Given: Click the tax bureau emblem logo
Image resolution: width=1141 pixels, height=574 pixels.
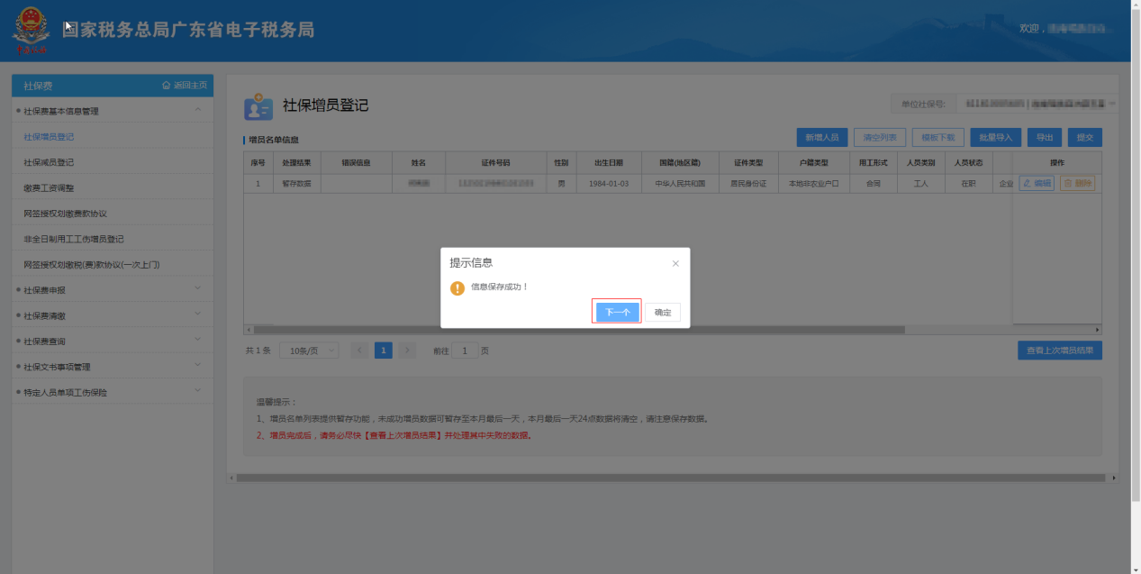Looking at the screenshot, I should (31, 31).
